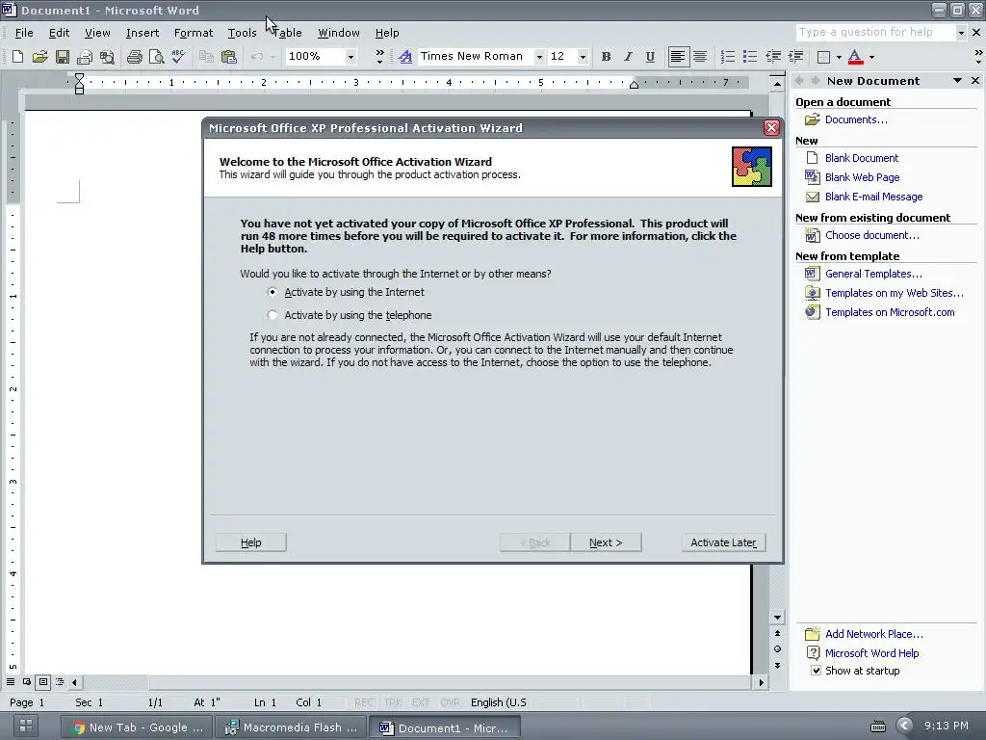Click the Paste clipboard icon
The width and height of the screenshot is (986, 740).
tap(229, 57)
